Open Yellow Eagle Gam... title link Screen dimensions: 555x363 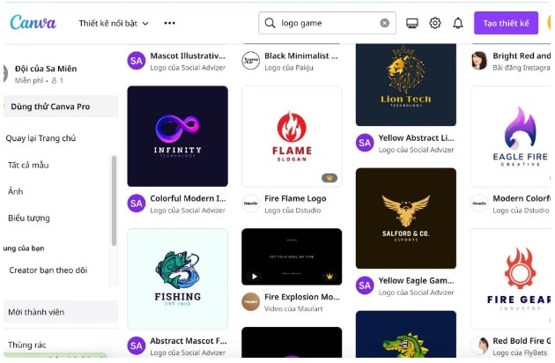[x=416, y=280]
